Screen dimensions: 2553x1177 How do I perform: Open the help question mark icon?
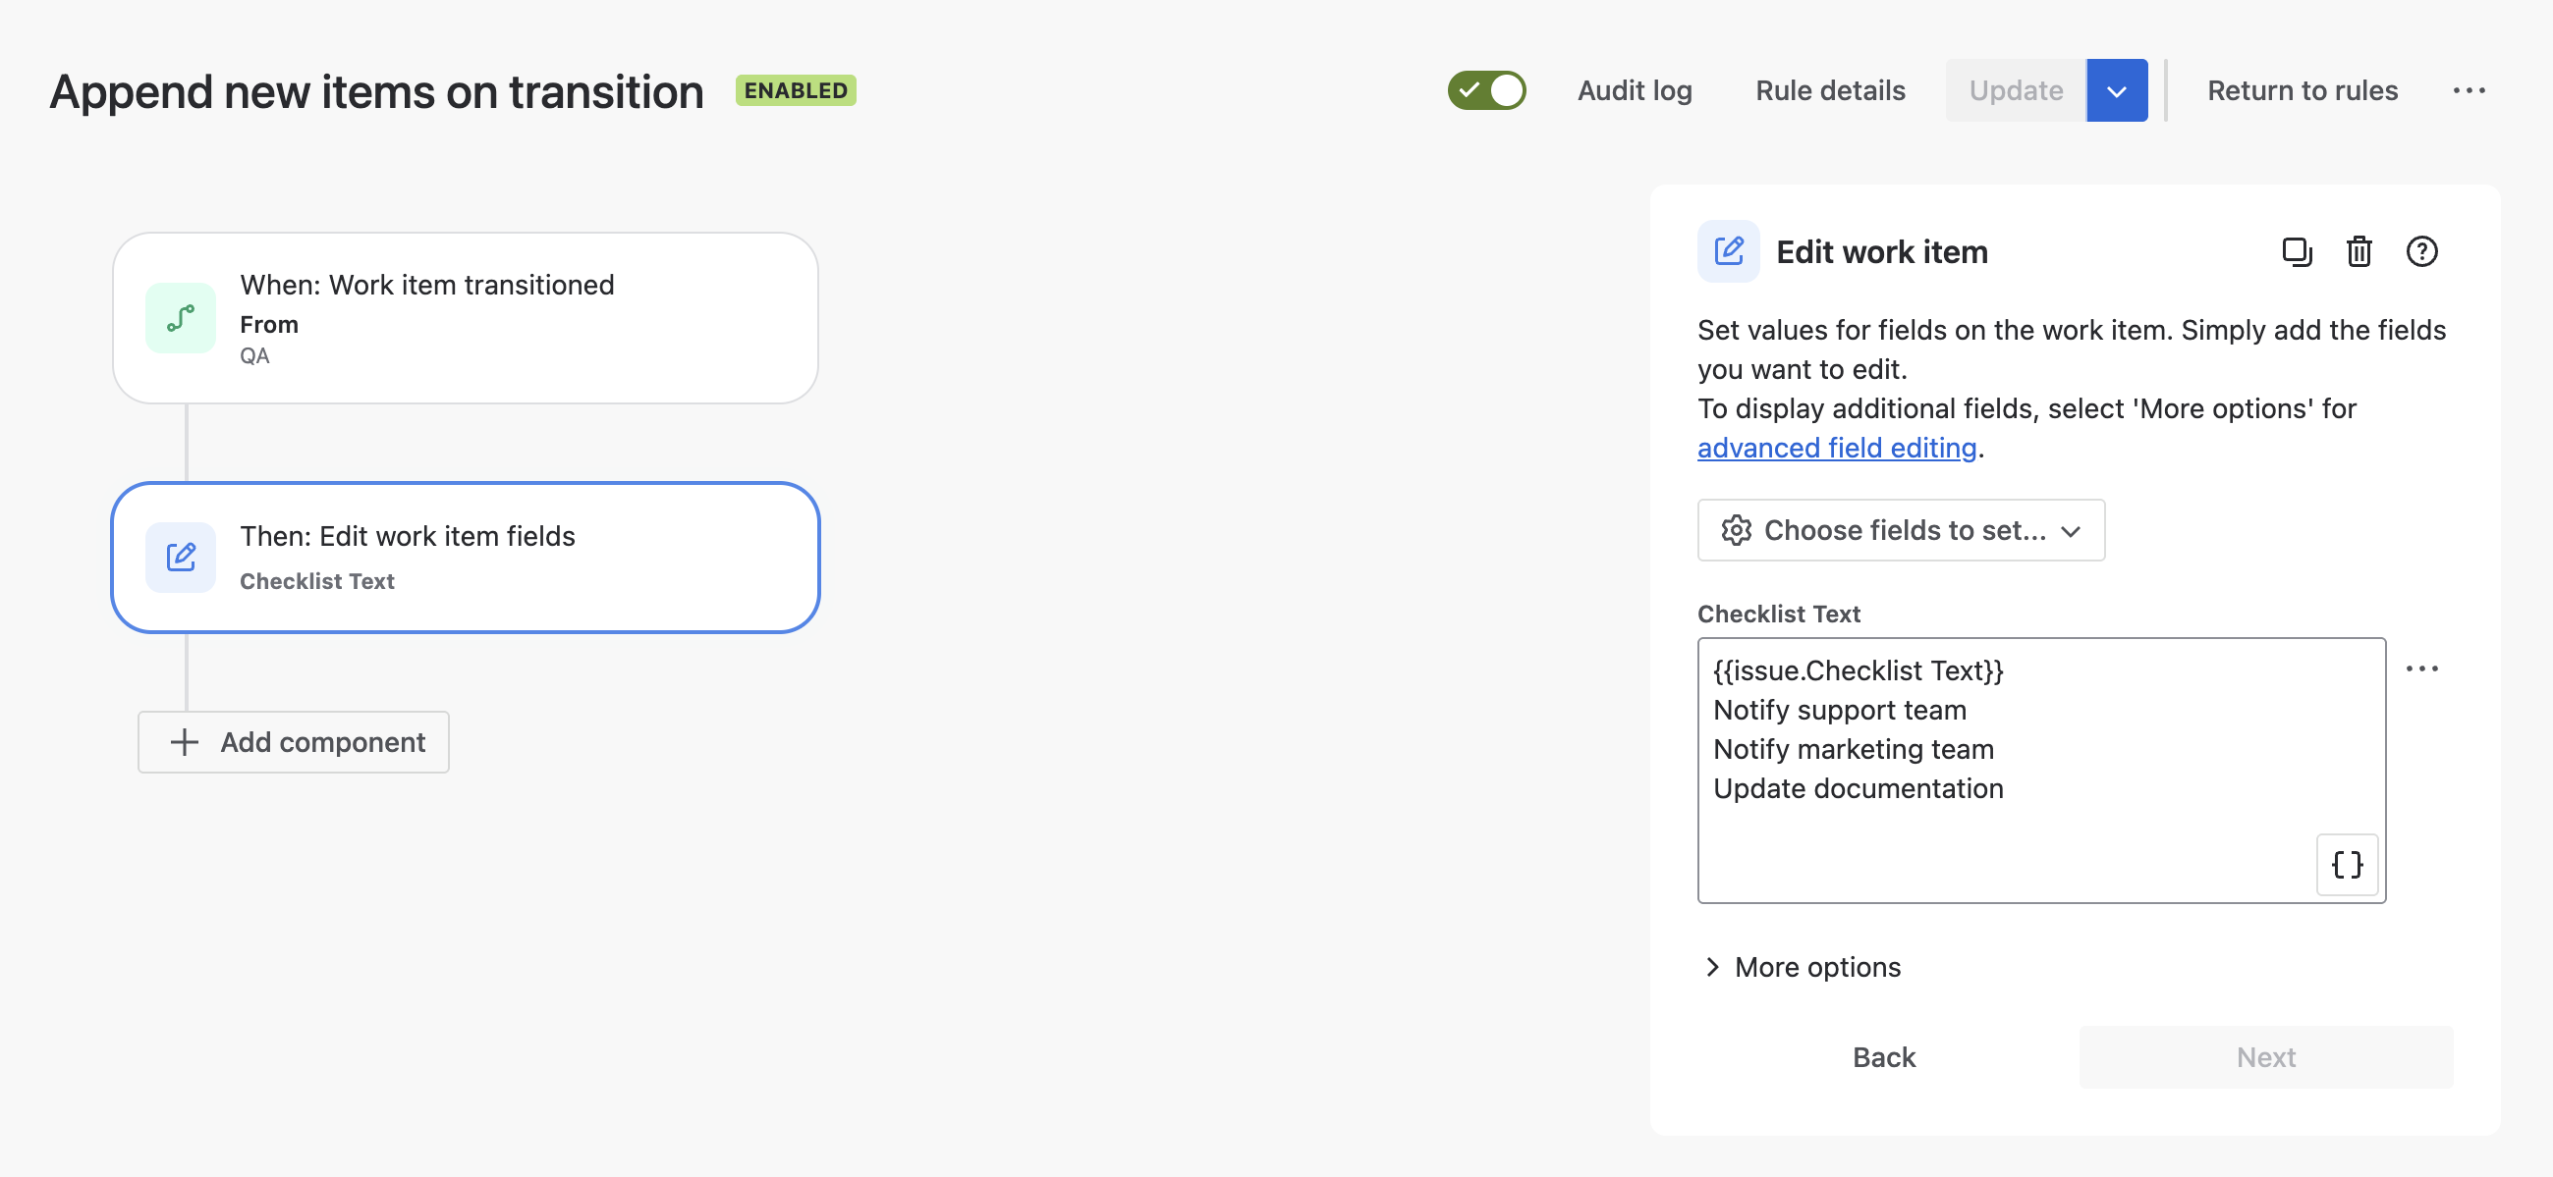tap(2421, 251)
